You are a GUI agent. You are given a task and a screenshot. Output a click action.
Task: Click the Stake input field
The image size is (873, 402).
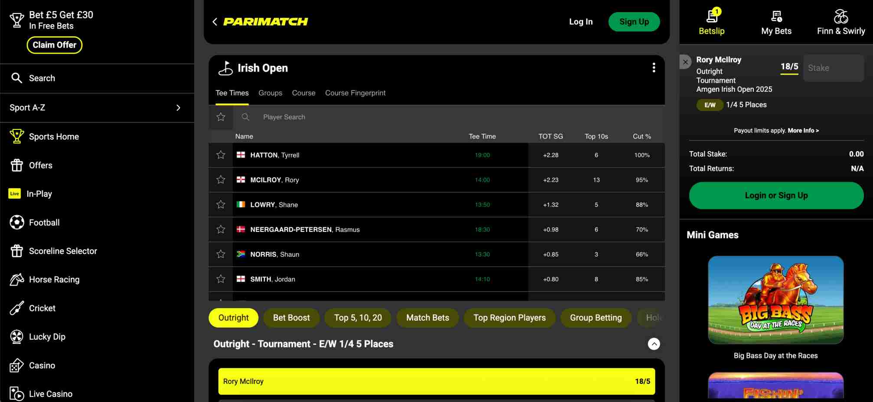pyautogui.click(x=833, y=68)
